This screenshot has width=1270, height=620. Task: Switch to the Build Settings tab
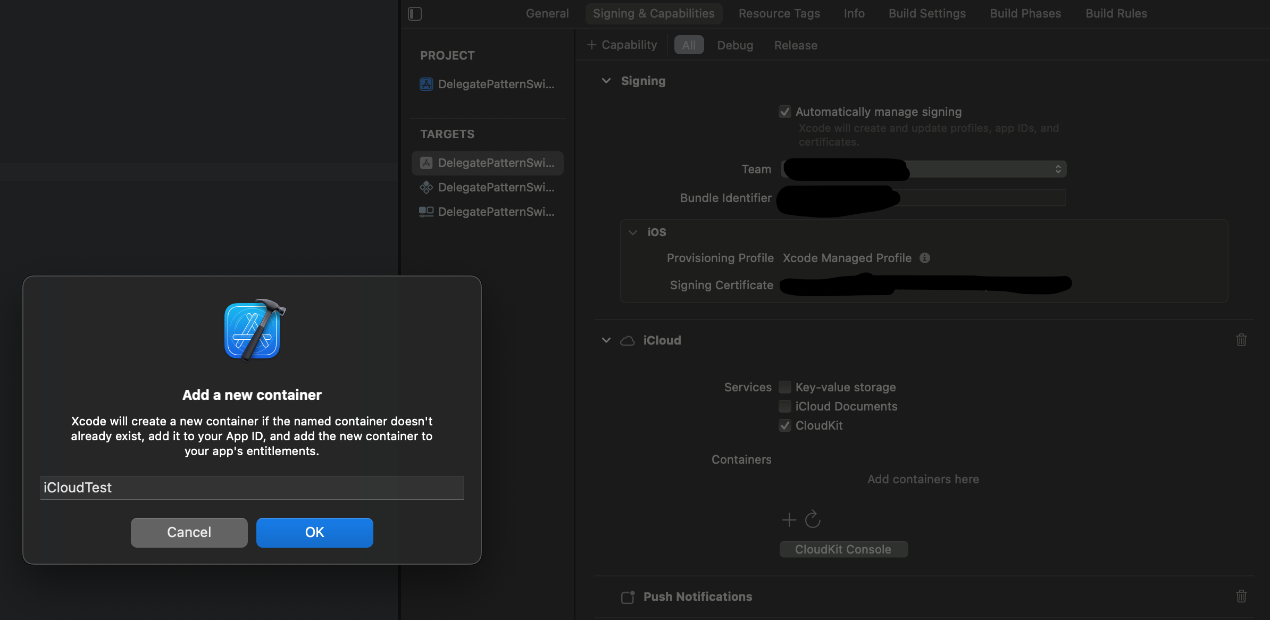pyautogui.click(x=927, y=14)
